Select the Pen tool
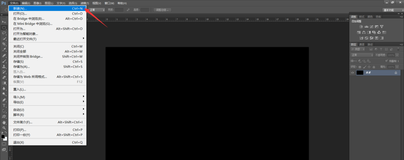The image size is (404, 160). [x=4, y=100]
